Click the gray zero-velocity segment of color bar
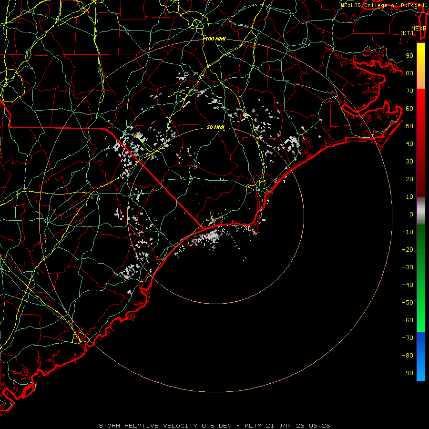The image size is (429, 429). point(421,211)
